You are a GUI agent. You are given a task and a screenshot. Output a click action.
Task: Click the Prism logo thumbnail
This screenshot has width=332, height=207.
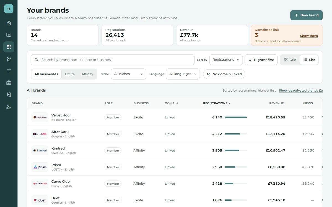[40, 167]
